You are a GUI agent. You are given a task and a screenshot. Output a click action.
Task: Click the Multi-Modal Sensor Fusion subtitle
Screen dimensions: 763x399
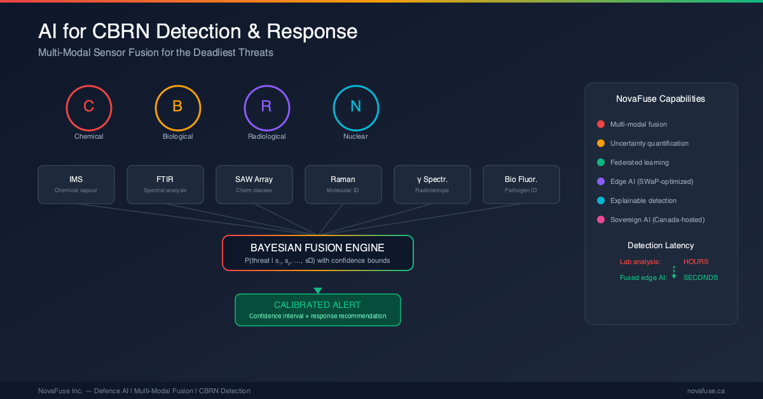click(156, 53)
